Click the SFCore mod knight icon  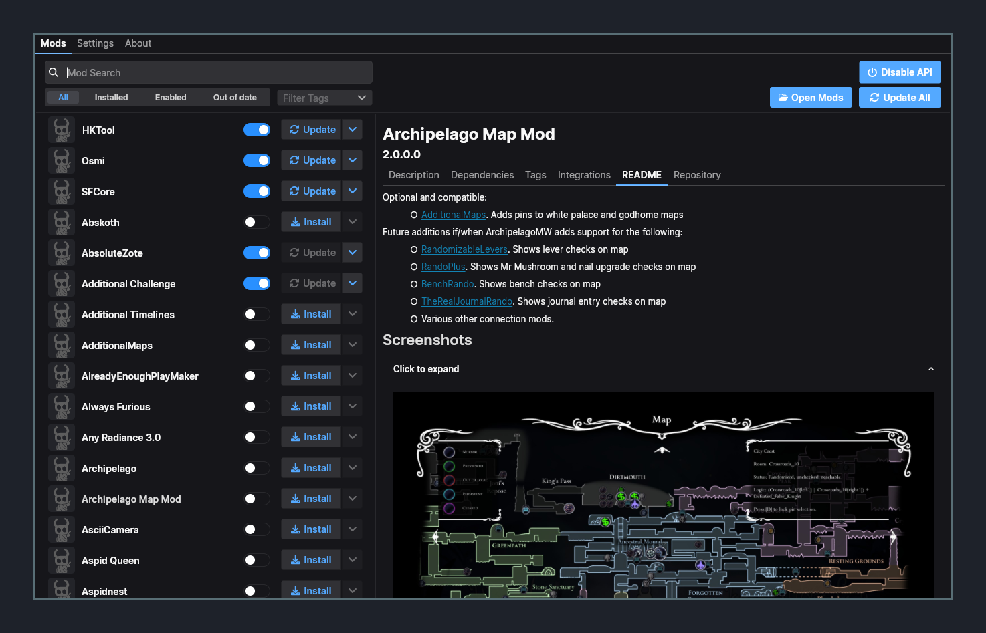point(62,191)
